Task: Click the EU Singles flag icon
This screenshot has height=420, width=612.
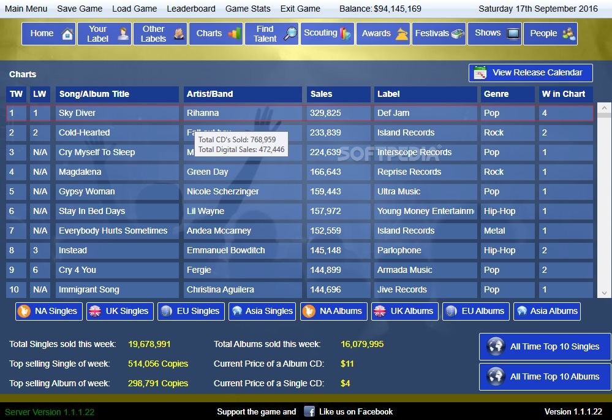Action: [x=166, y=311]
